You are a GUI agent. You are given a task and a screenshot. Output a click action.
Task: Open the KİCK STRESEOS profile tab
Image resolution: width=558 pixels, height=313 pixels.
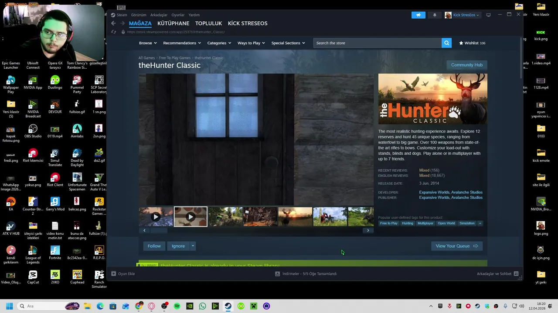[248, 23]
